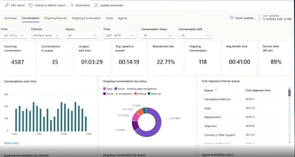This screenshot has height=157, width=295.
Task: Expand the Queue filter dropdown
Action: [82, 35]
